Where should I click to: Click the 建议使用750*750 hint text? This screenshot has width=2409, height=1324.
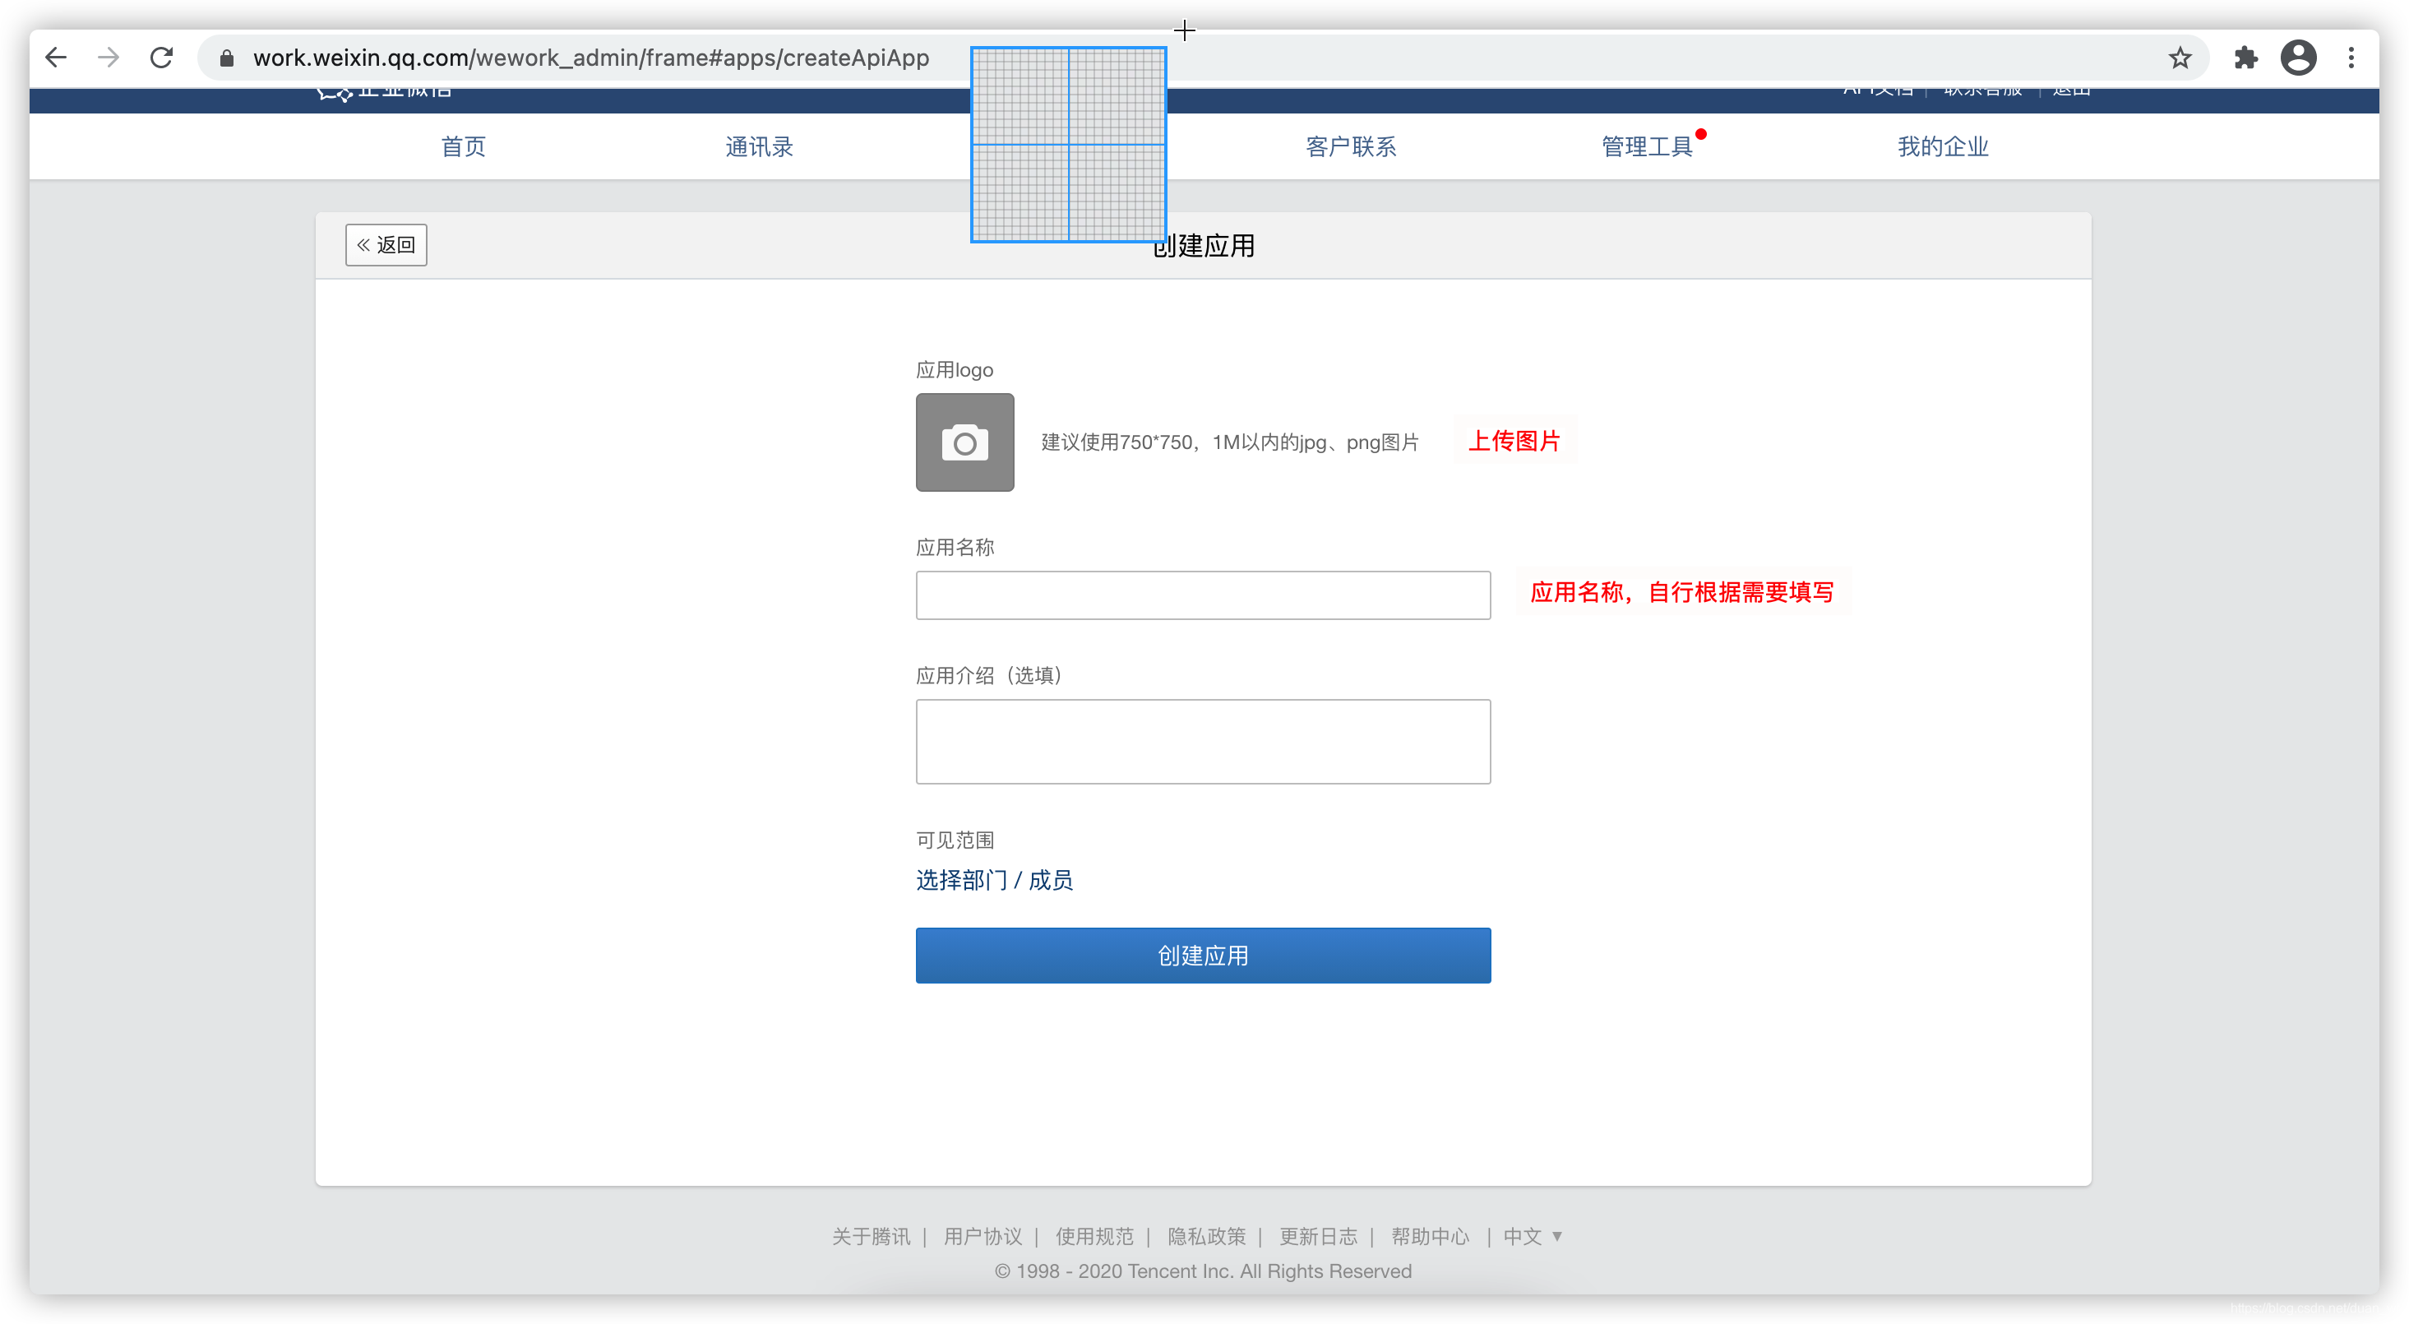tap(1230, 442)
